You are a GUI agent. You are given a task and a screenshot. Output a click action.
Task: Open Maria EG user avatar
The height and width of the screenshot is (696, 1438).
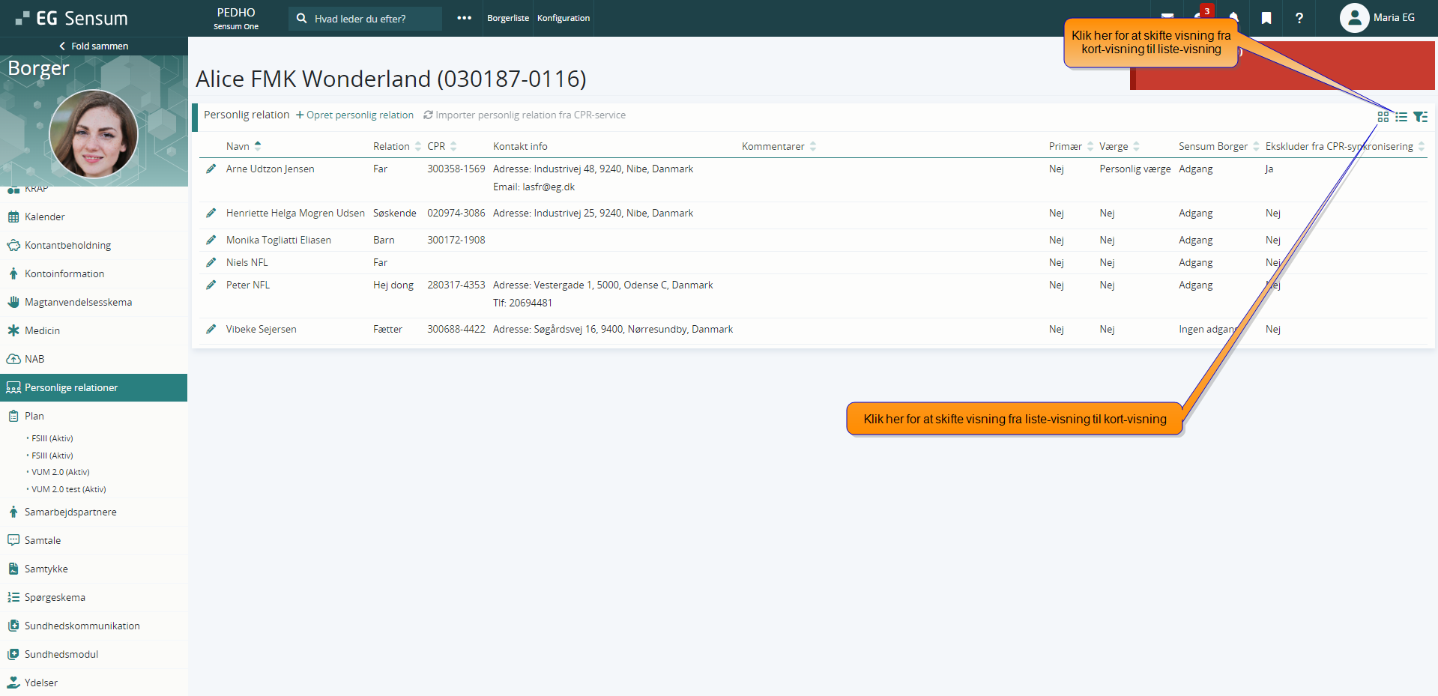[1354, 18]
